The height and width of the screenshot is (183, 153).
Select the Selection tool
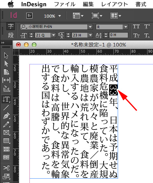click(x=6, y=55)
